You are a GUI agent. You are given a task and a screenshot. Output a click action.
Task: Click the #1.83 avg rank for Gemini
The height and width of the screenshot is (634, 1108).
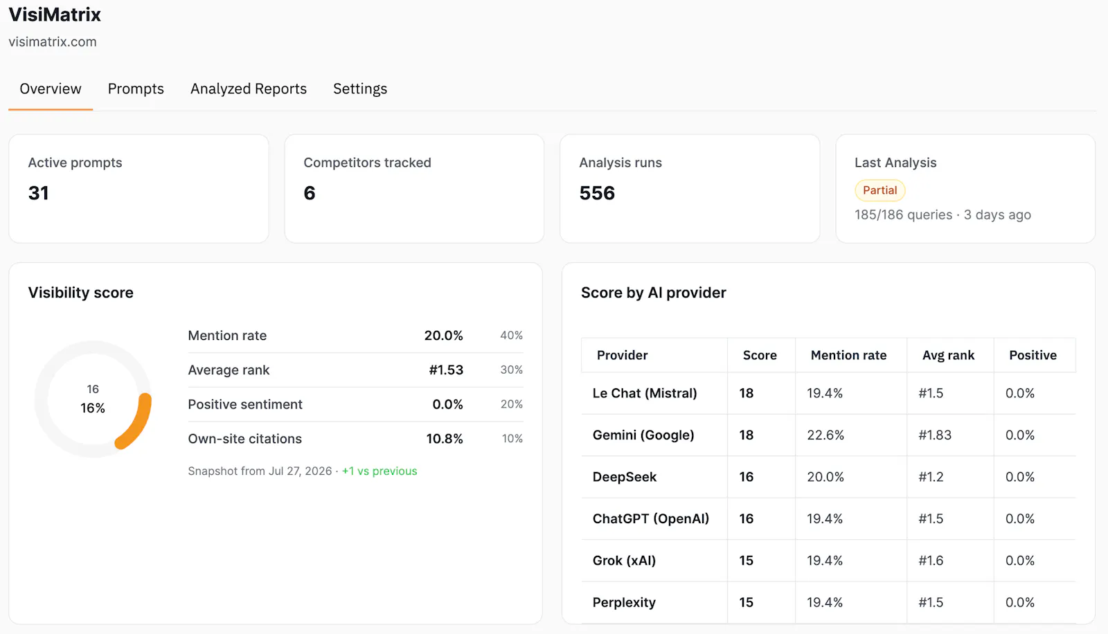tap(935, 435)
